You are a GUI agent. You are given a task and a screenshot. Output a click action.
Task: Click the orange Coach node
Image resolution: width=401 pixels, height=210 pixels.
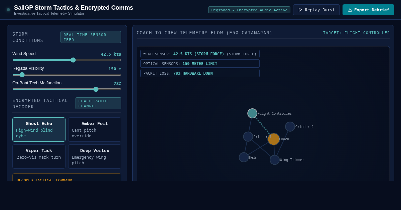click(x=274, y=139)
